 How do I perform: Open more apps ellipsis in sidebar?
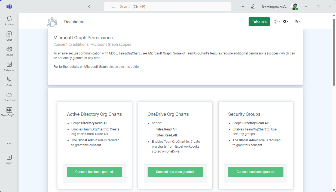coord(9,144)
